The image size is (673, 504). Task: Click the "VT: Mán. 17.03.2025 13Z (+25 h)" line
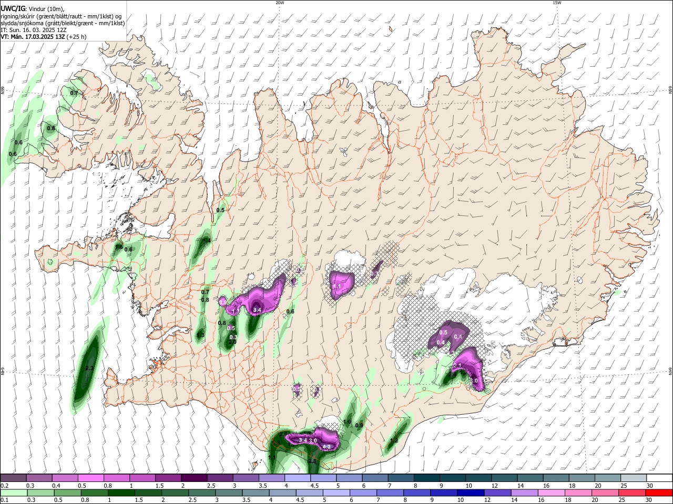[43, 37]
